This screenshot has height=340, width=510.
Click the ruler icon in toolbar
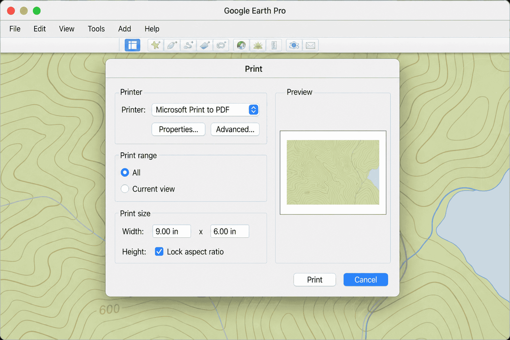coord(274,45)
